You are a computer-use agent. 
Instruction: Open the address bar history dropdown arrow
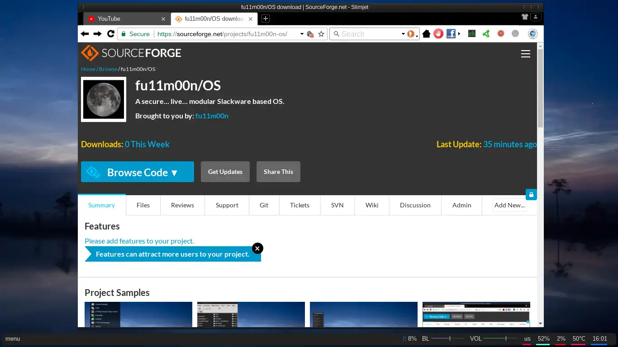click(x=302, y=34)
